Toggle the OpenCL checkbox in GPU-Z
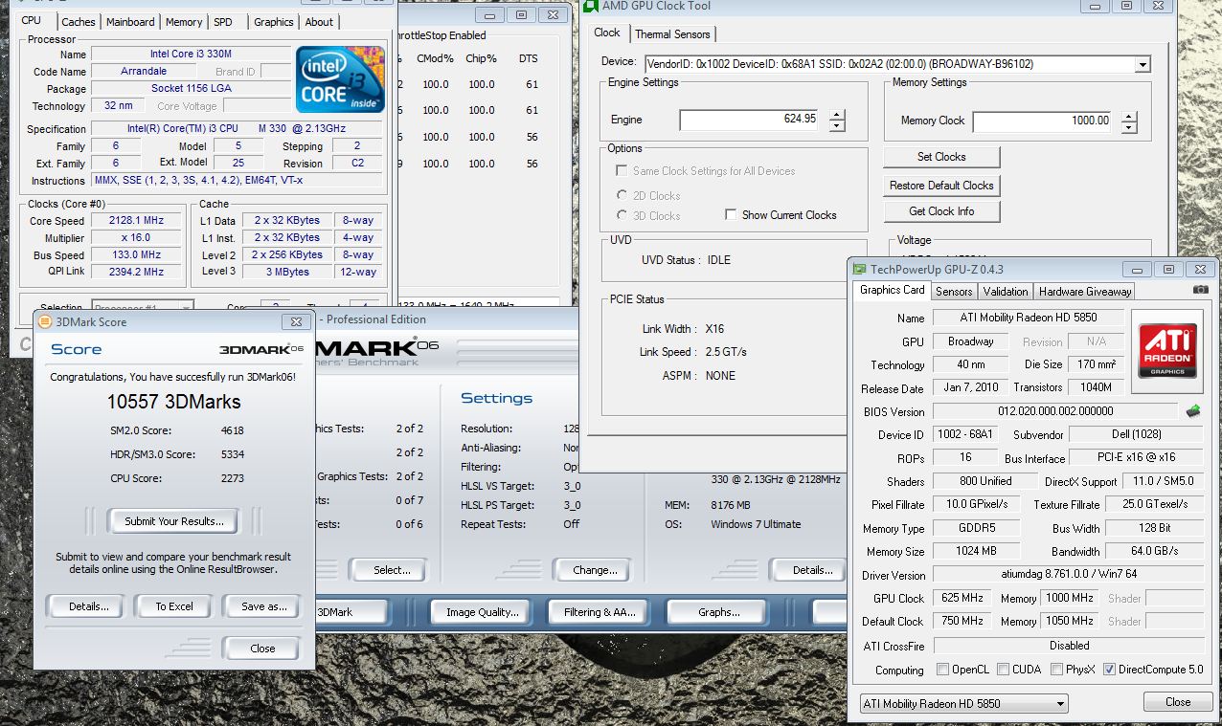This screenshot has height=726, width=1222. coord(943,670)
